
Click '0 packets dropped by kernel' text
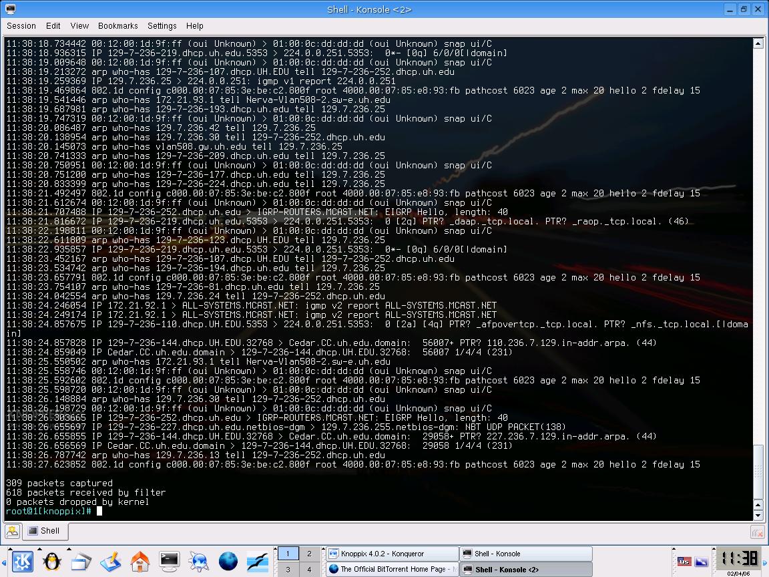(x=77, y=502)
